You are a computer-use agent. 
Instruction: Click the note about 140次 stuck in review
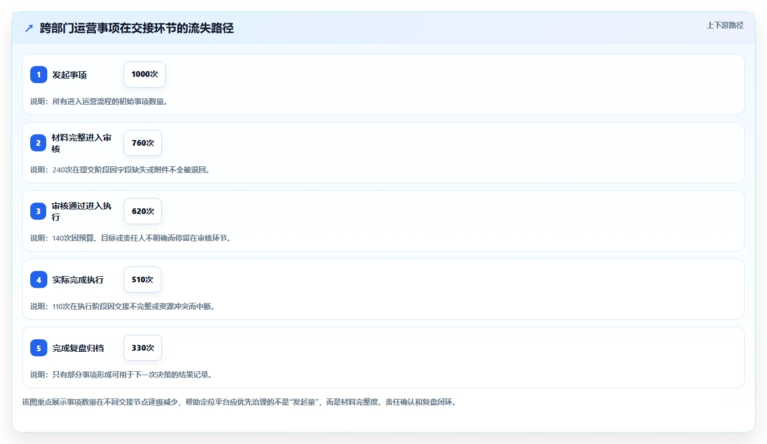click(x=131, y=238)
